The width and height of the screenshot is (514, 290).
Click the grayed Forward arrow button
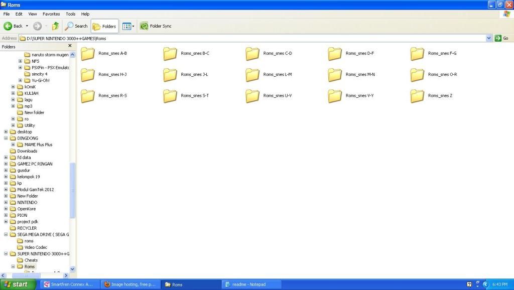tap(37, 26)
